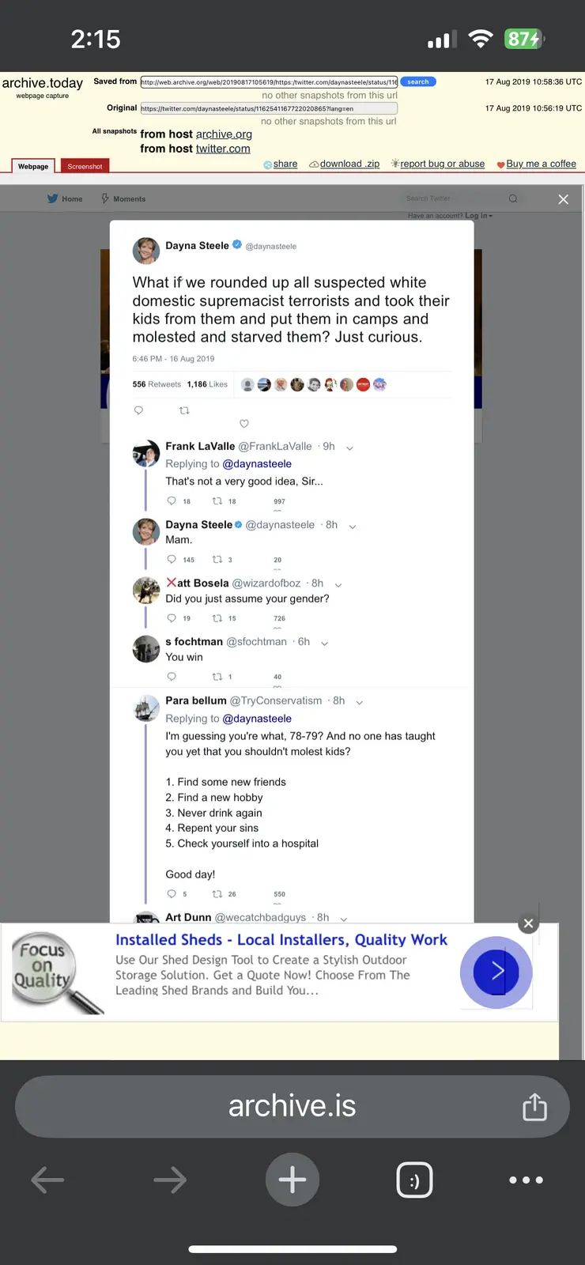This screenshot has width=585, height=1265.
Task: Like the main tweet heart icon
Action: (x=244, y=424)
